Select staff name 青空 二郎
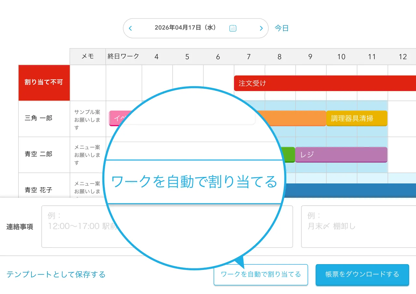The image size is (416, 294). [38, 154]
